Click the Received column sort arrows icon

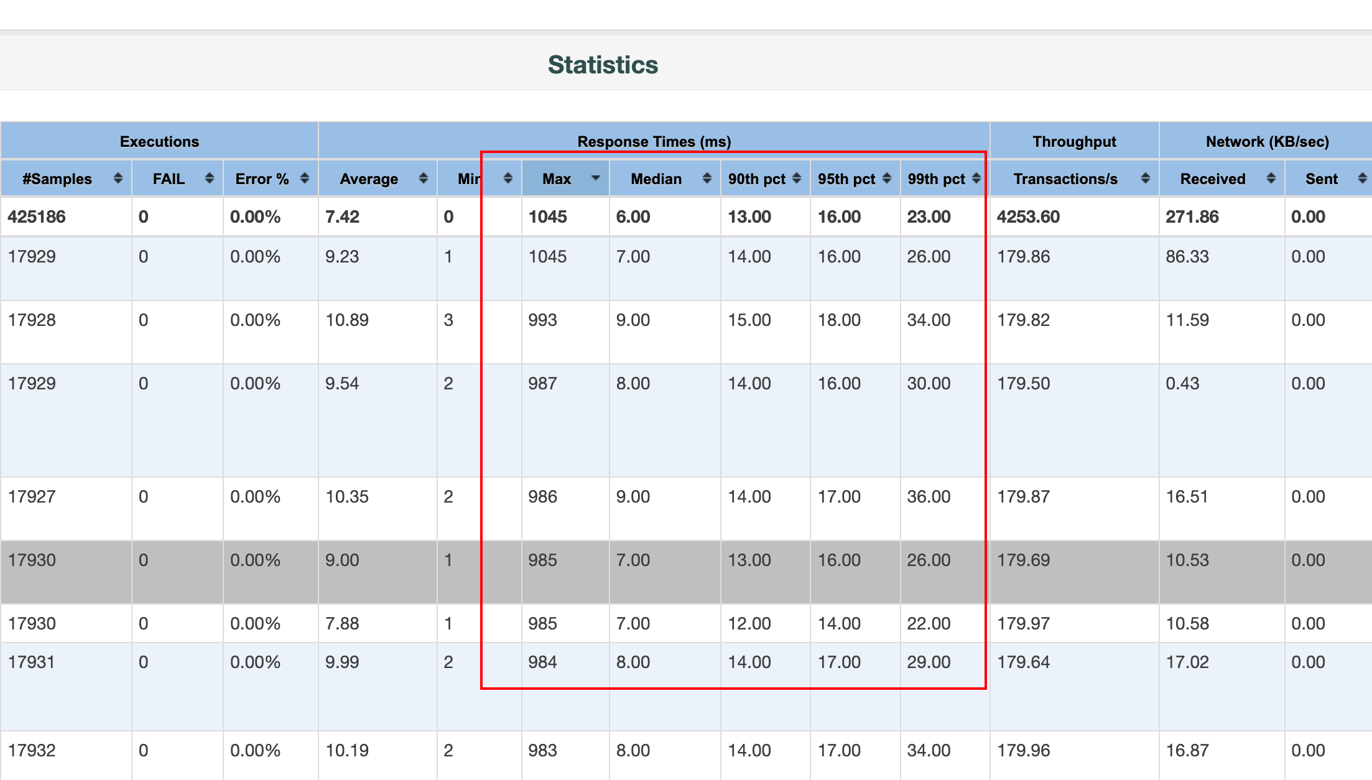1271,179
